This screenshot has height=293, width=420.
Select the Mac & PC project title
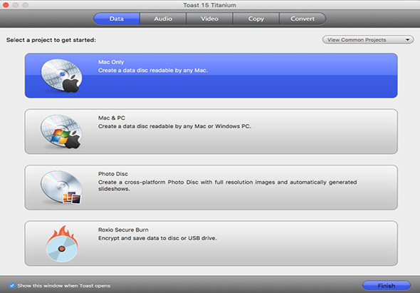112,118
